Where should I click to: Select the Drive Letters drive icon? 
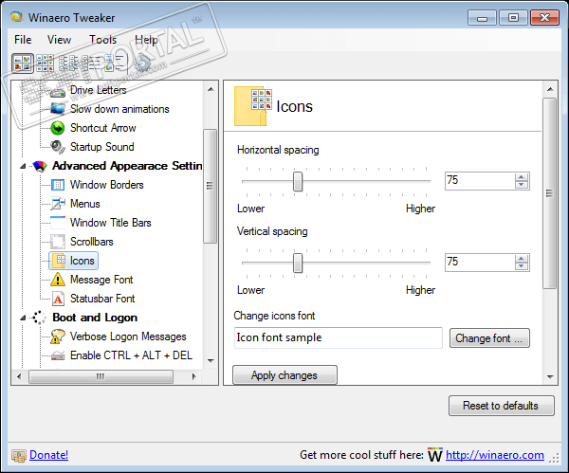point(57,91)
